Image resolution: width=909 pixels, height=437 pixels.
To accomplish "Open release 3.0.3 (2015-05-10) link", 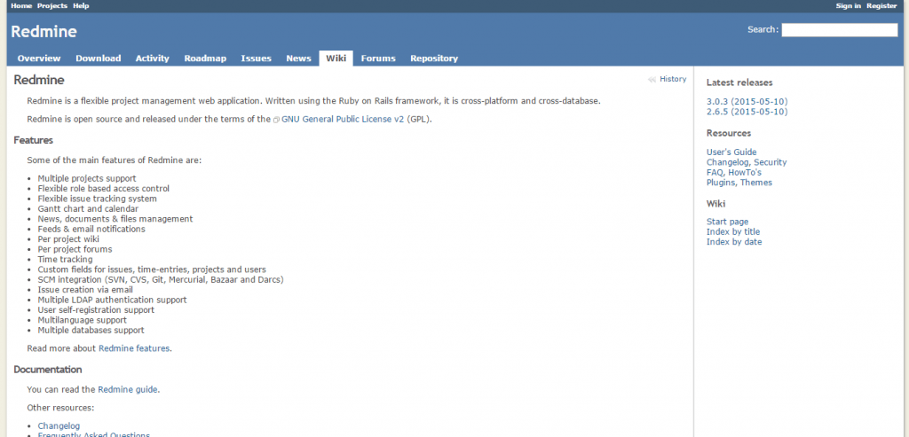I will tap(747, 102).
